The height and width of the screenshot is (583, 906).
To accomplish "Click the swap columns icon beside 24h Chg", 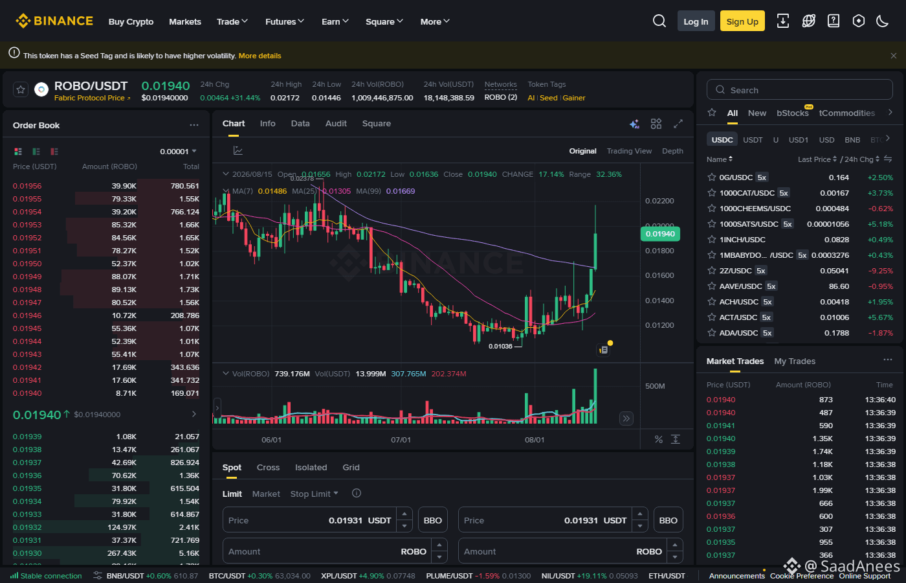I will (x=888, y=159).
